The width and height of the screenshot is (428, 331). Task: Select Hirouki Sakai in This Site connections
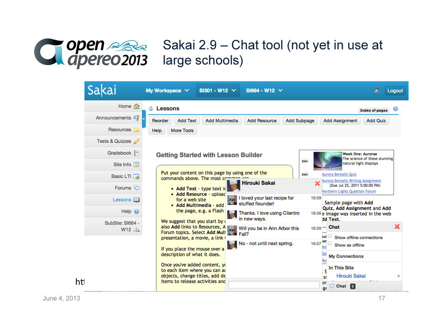click(351, 276)
